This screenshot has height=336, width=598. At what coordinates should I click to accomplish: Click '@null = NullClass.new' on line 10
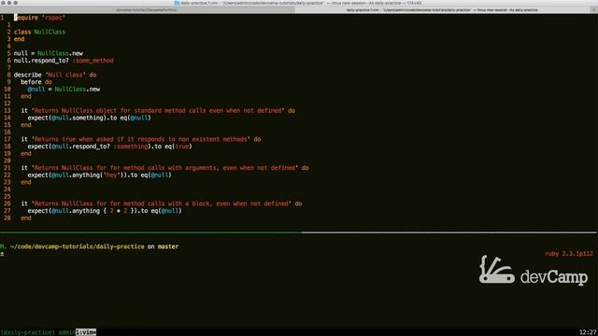click(x=64, y=90)
